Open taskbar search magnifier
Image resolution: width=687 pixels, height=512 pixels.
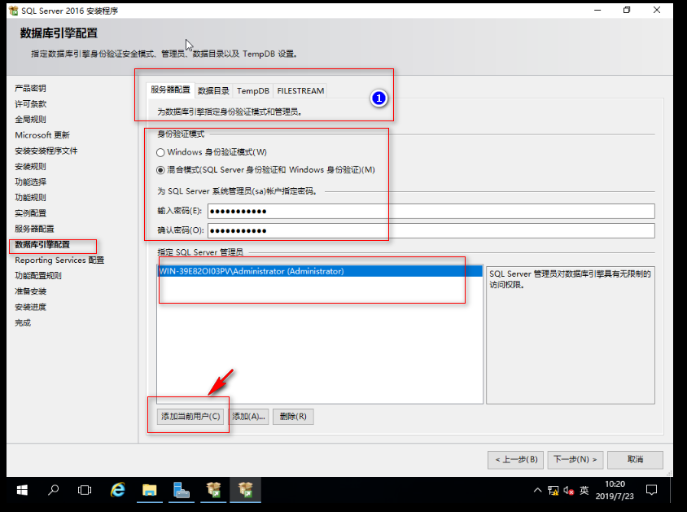54,490
